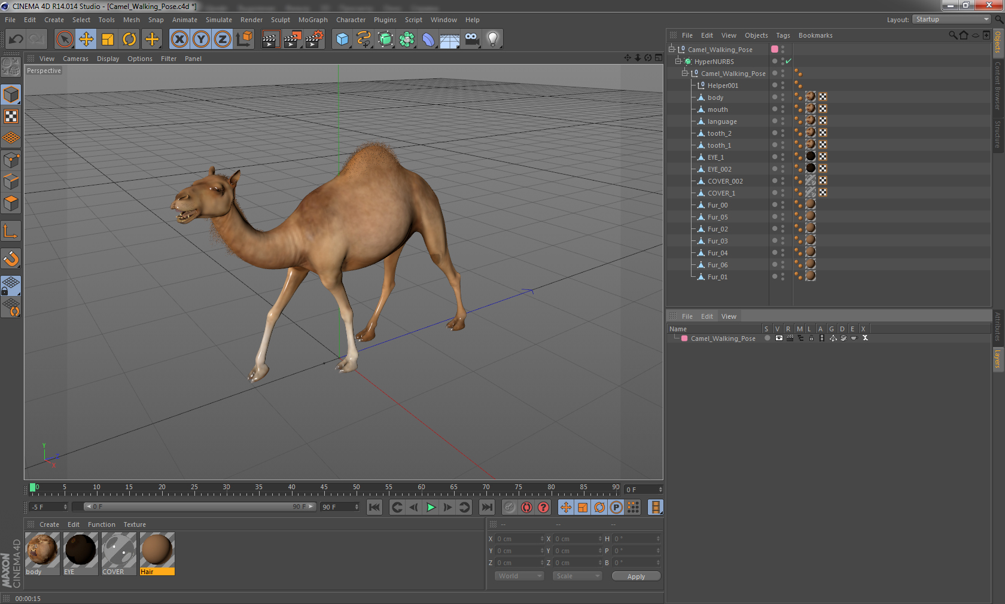
Task: Select the Live Selection tool
Action: pos(64,39)
